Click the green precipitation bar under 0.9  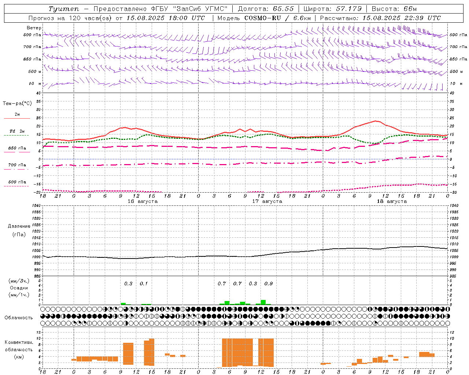click(x=263, y=302)
